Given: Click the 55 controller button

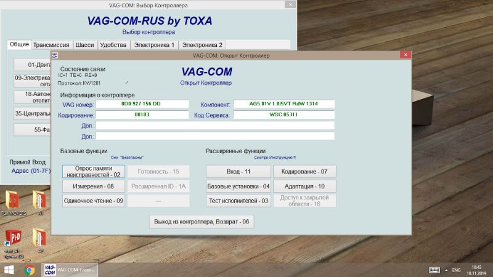Looking at the screenshot, I should (33, 130).
